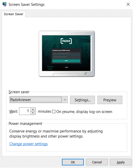The height and width of the screenshot is (168, 133).
Task: Click the Wait minutes input field
Action: pos(25,111)
